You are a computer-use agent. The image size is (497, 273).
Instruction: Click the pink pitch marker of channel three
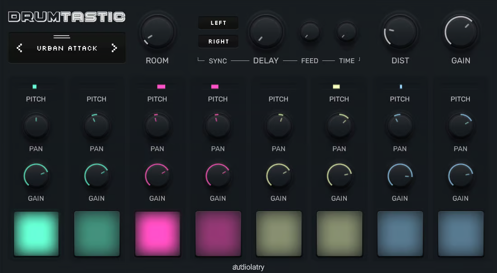click(161, 87)
